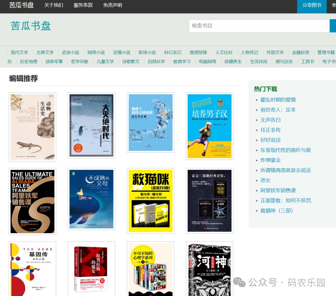Open 好好说话 in 热门下载
Viewport: 336px width, 296px height.
click(x=270, y=140)
